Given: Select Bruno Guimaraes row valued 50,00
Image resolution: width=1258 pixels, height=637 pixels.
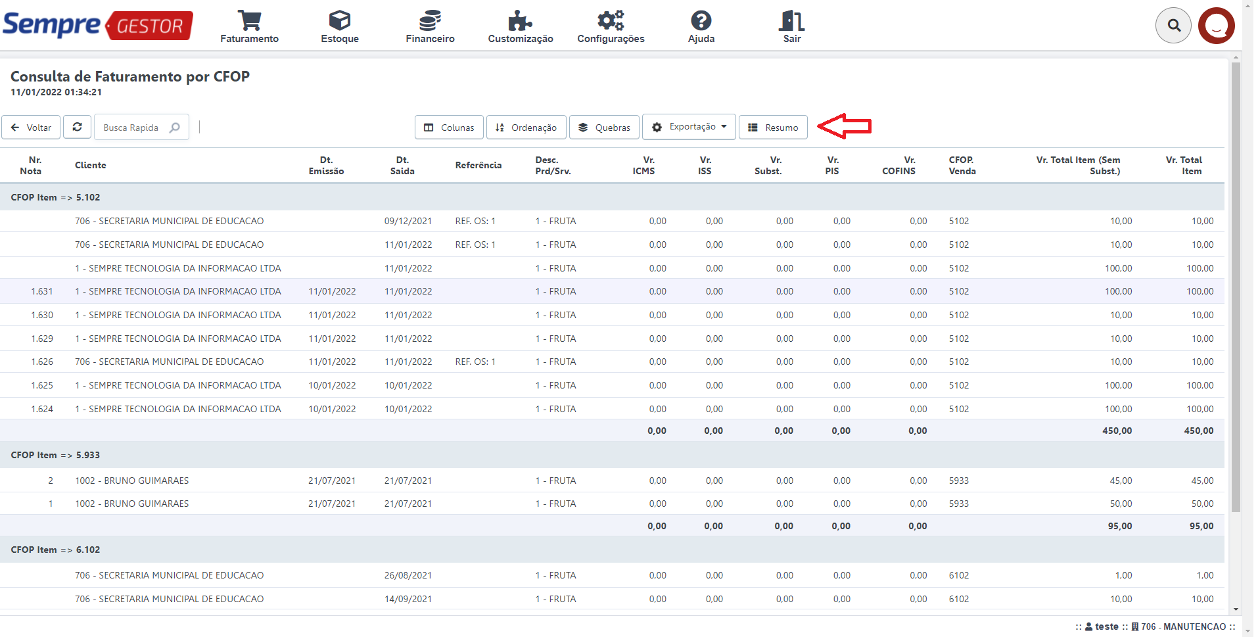Looking at the screenshot, I should point(612,504).
